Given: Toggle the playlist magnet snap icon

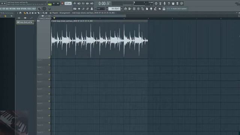Looking at the screenshot, I should (20, 13).
